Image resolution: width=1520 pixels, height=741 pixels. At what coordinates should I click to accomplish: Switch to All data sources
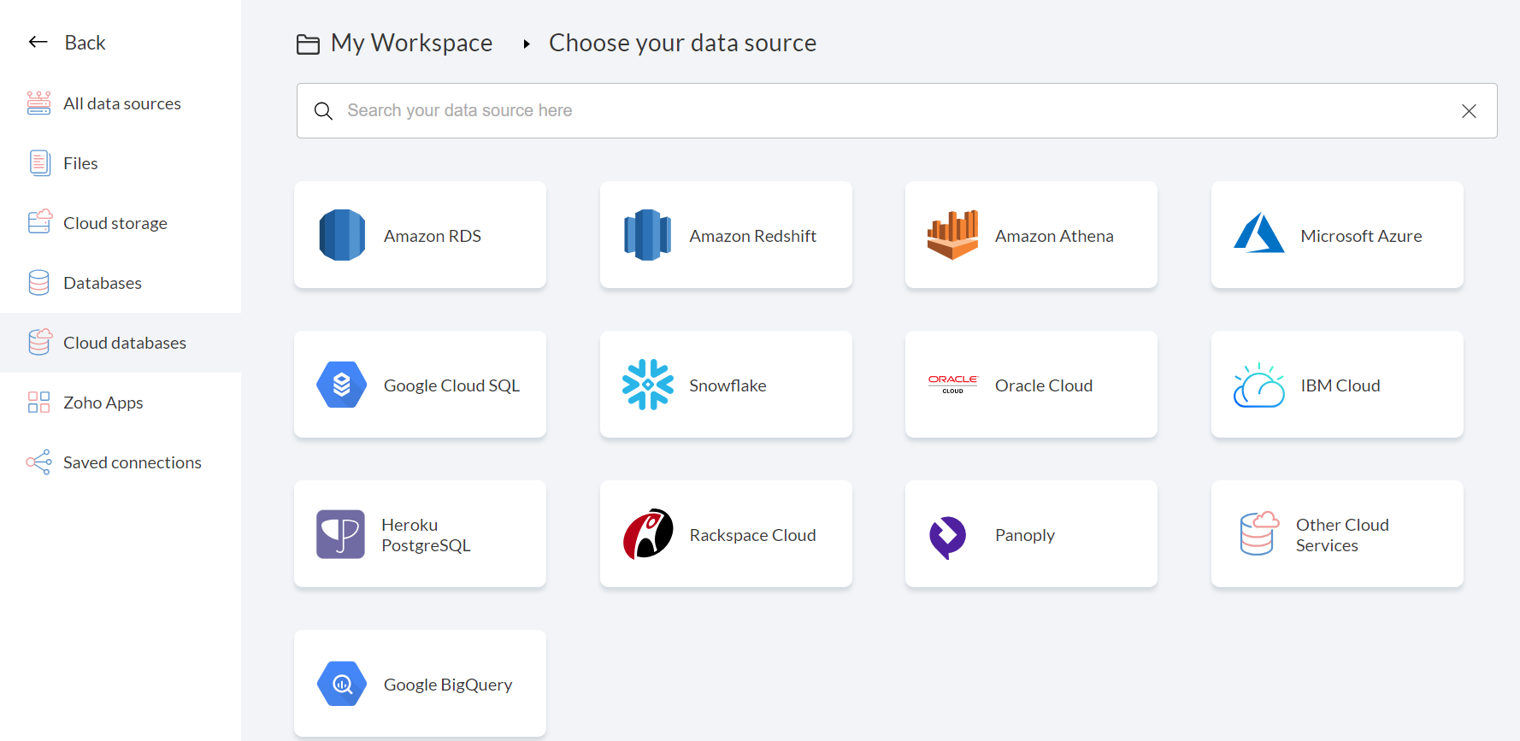(x=121, y=103)
